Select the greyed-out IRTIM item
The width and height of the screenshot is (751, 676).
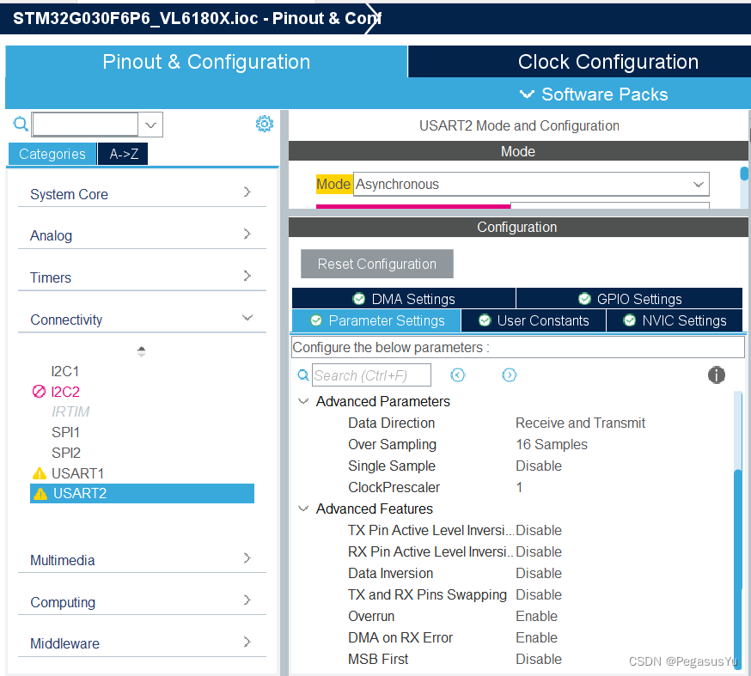click(x=70, y=411)
